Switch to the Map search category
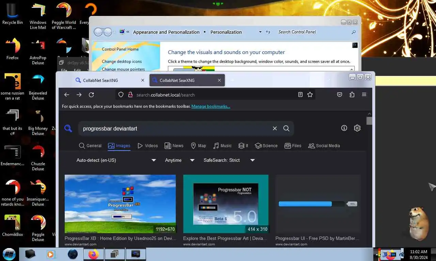This screenshot has height=261, width=436. tap(198, 146)
